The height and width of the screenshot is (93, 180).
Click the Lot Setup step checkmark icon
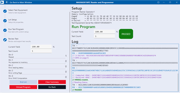pos(5,21)
